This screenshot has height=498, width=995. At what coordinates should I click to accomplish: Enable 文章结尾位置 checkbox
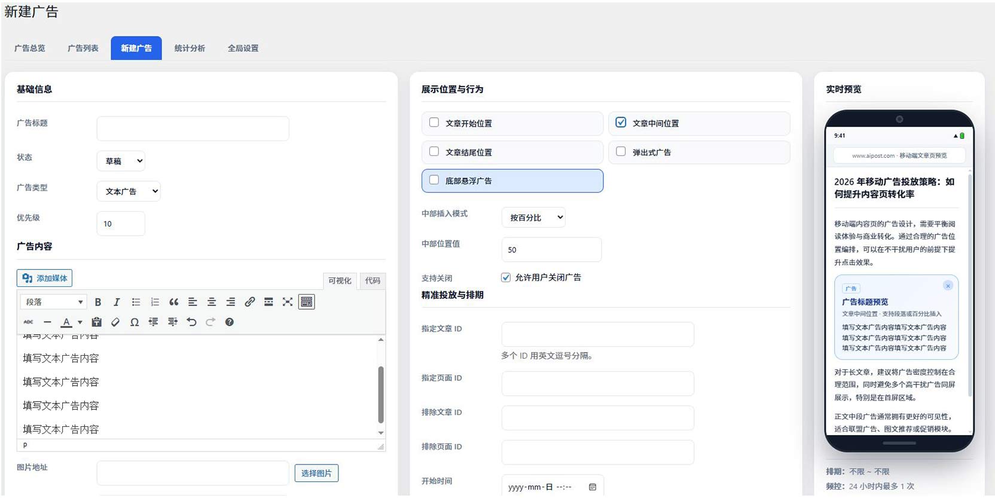point(434,152)
